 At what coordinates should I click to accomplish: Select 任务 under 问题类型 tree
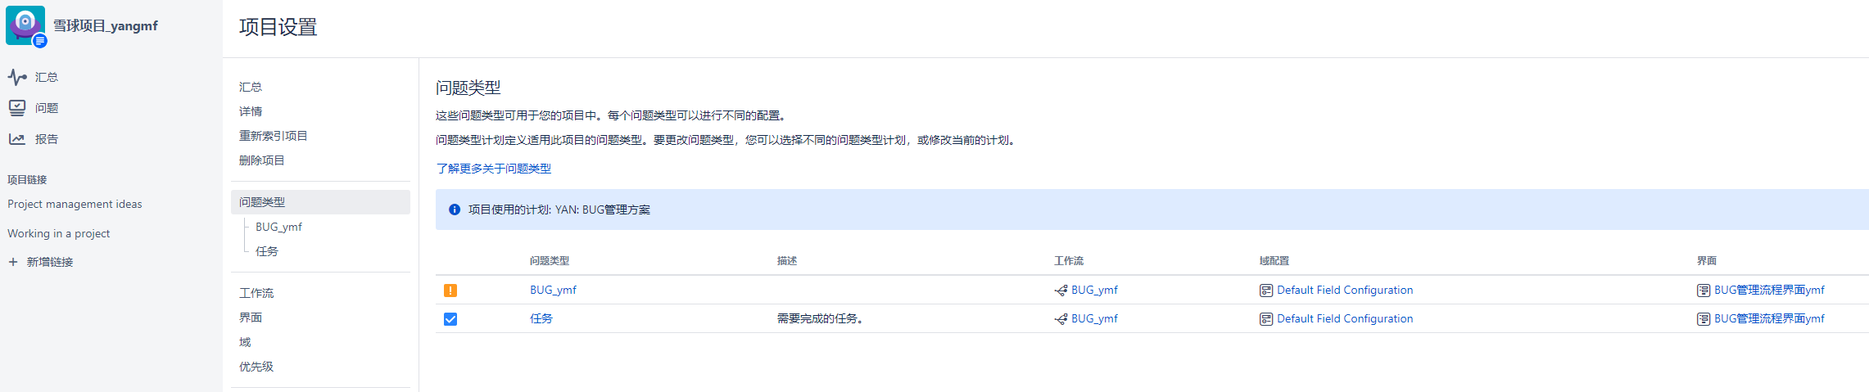(x=267, y=251)
